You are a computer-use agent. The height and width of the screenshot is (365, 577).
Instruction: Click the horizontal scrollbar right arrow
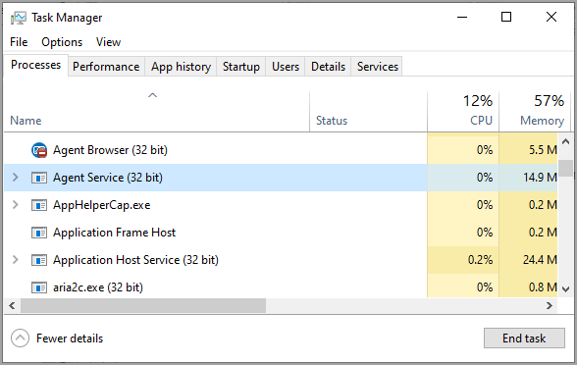pyautogui.click(x=550, y=306)
